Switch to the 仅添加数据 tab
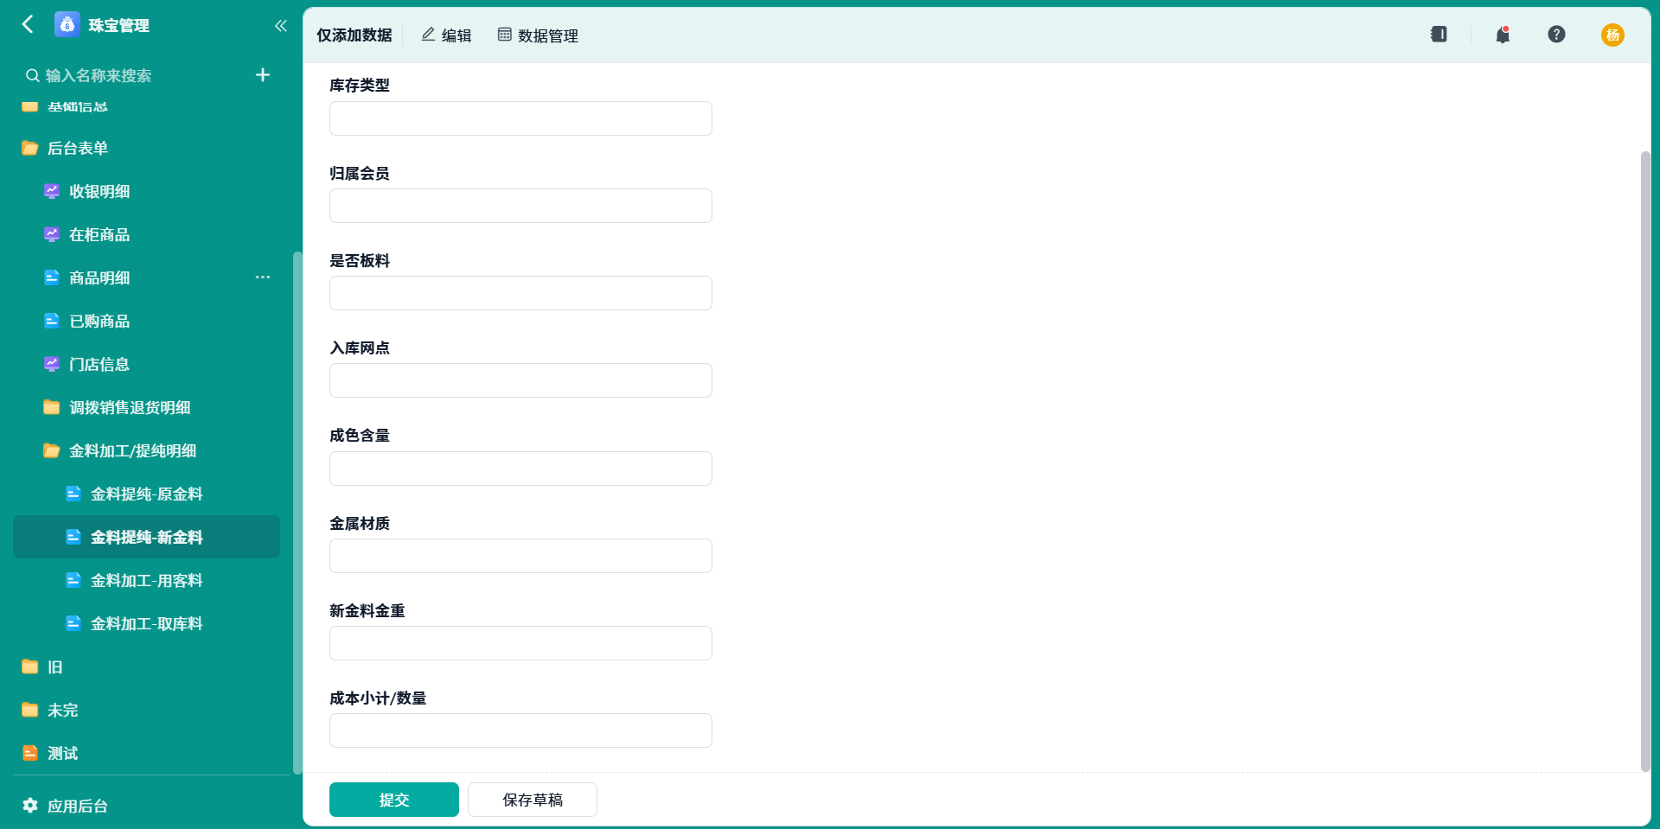Viewport: 1660px width, 829px height. (x=354, y=35)
